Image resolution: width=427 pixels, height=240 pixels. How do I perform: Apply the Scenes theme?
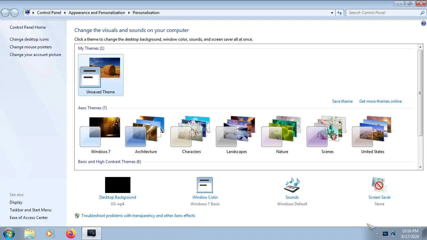pyautogui.click(x=327, y=135)
